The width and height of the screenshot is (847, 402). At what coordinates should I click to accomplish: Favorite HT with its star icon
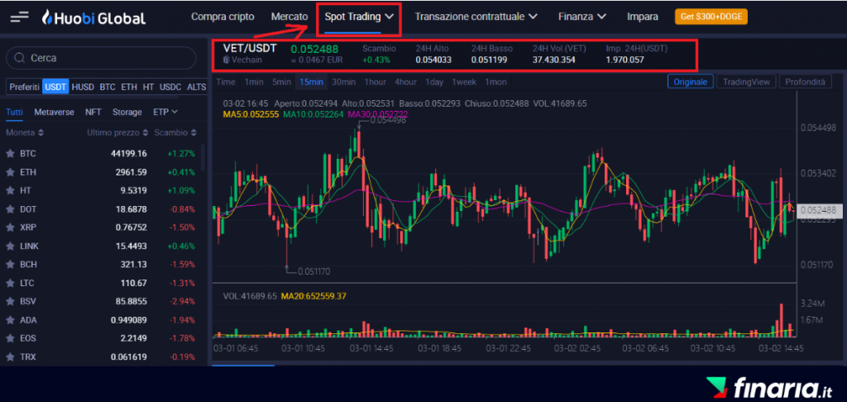coord(10,190)
